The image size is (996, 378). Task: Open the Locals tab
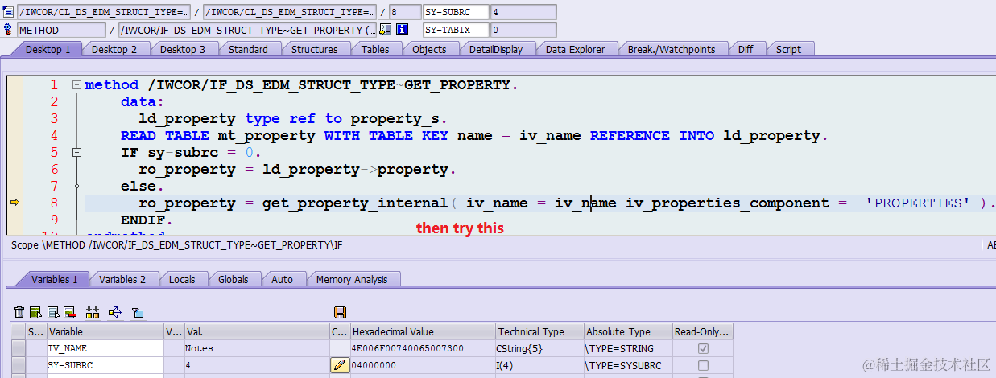182,279
